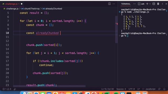Open the terminal panel ellipsis menu

click(134, 4)
